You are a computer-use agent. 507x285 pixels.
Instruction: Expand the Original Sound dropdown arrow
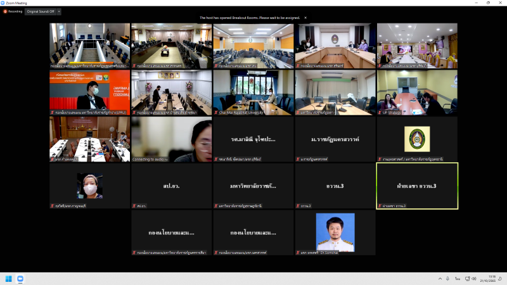point(59,11)
